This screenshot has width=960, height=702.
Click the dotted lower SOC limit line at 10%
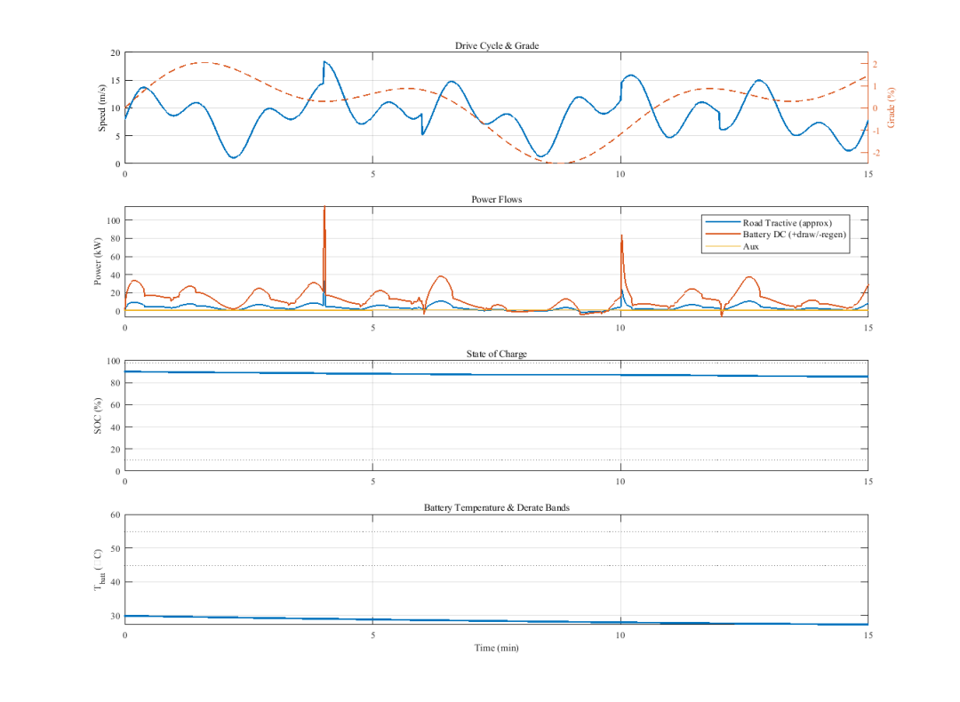pos(497,459)
